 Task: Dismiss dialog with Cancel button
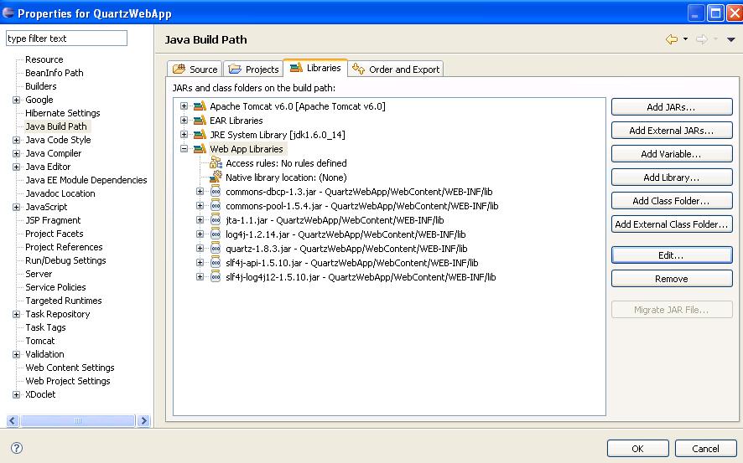705,448
